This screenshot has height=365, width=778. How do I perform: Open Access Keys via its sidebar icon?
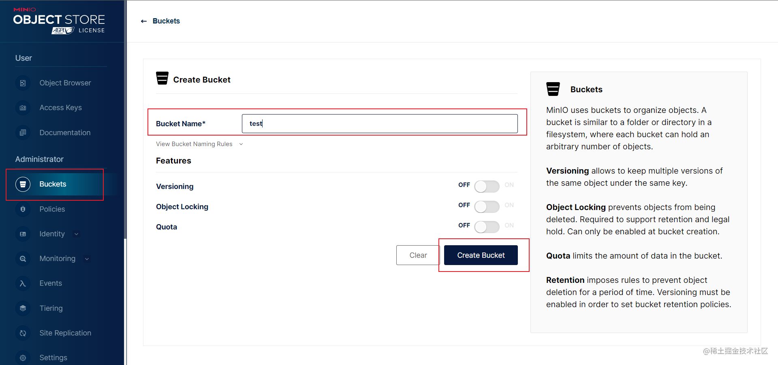click(23, 108)
